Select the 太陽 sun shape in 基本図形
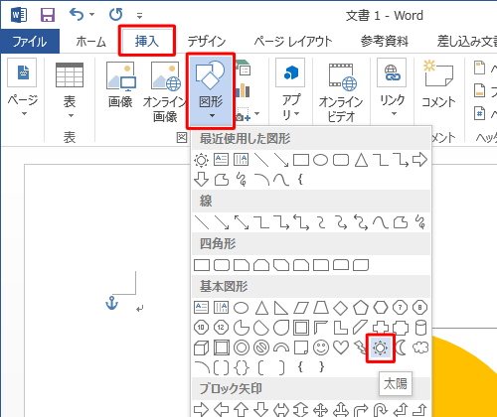497x417 pixels. (380, 347)
